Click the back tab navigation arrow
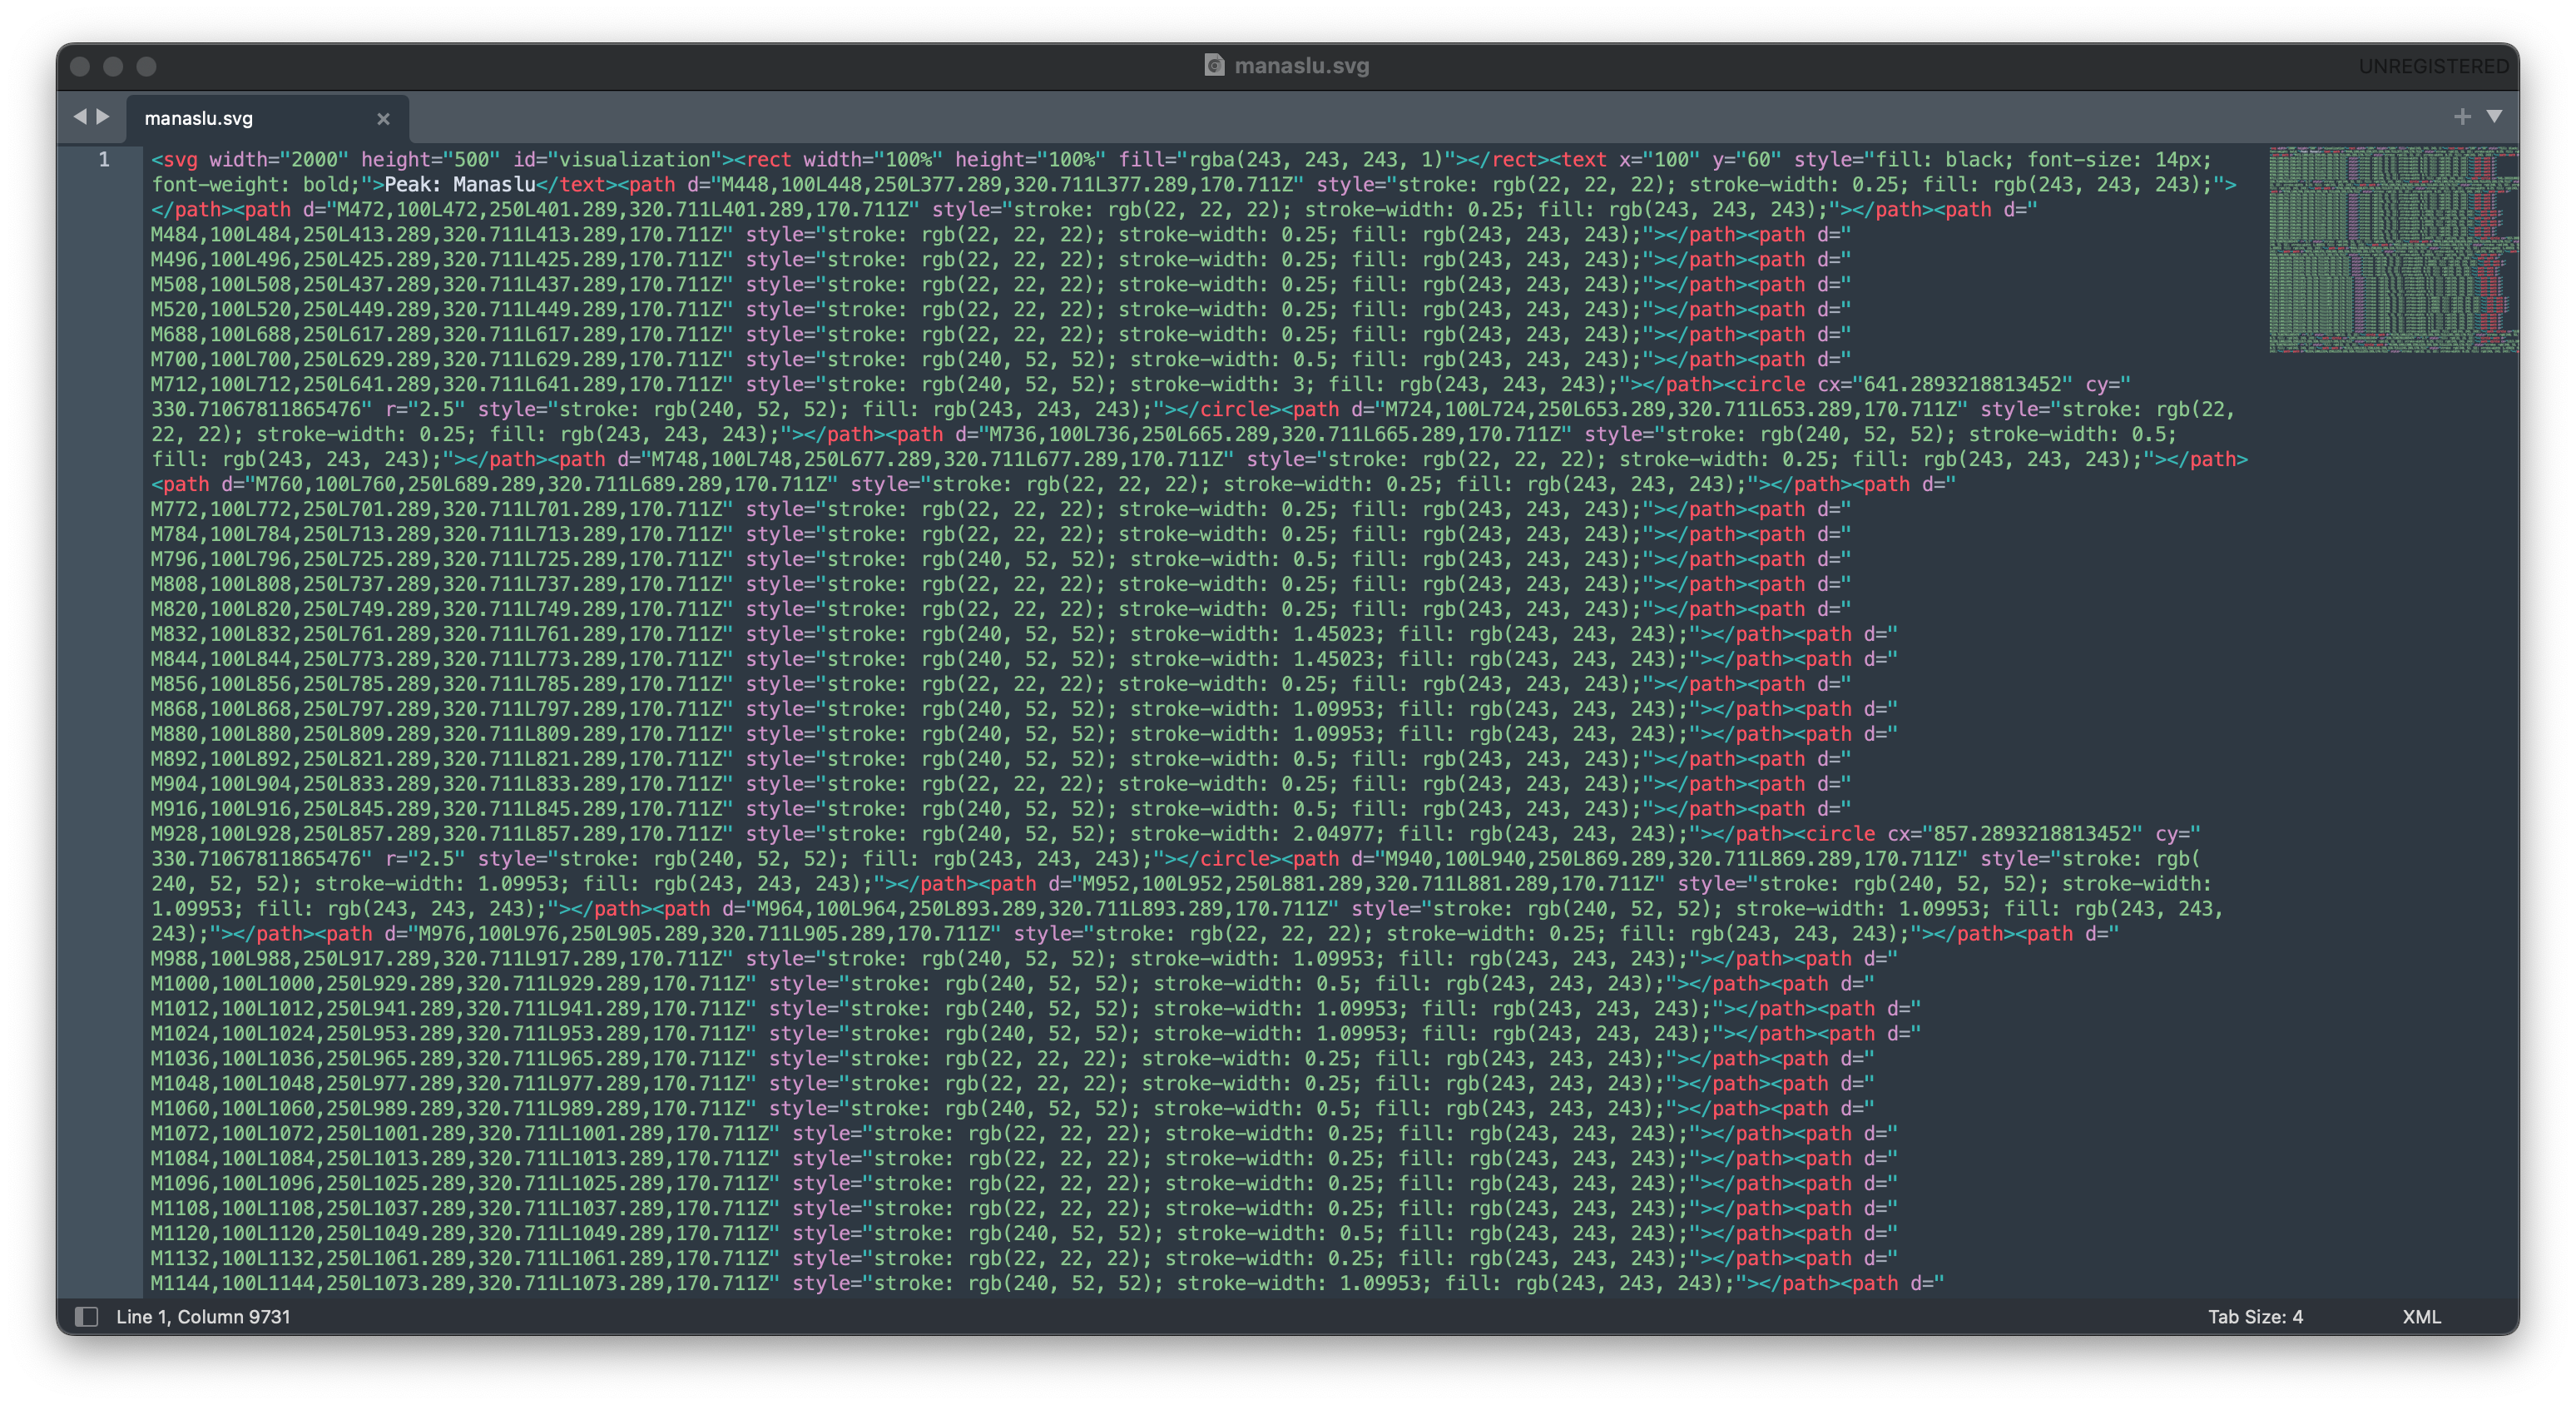 tap(80, 117)
